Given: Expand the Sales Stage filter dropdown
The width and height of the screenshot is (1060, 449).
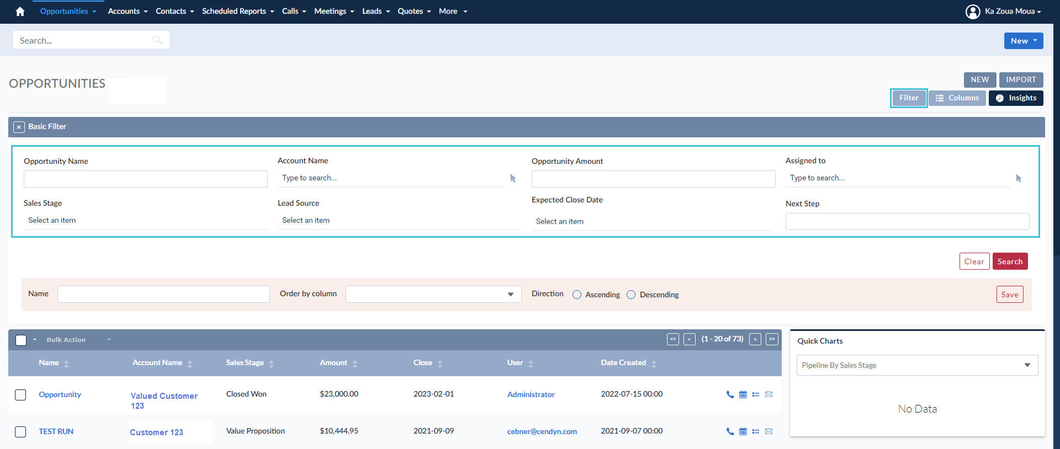Looking at the screenshot, I should 146,221.
